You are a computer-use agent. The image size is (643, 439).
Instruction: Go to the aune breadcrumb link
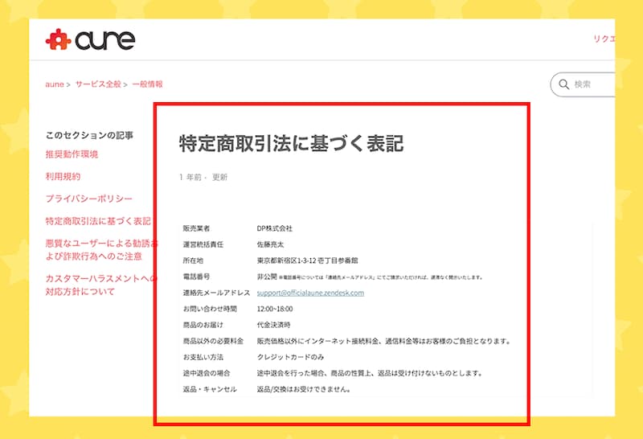click(x=54, y=84)
